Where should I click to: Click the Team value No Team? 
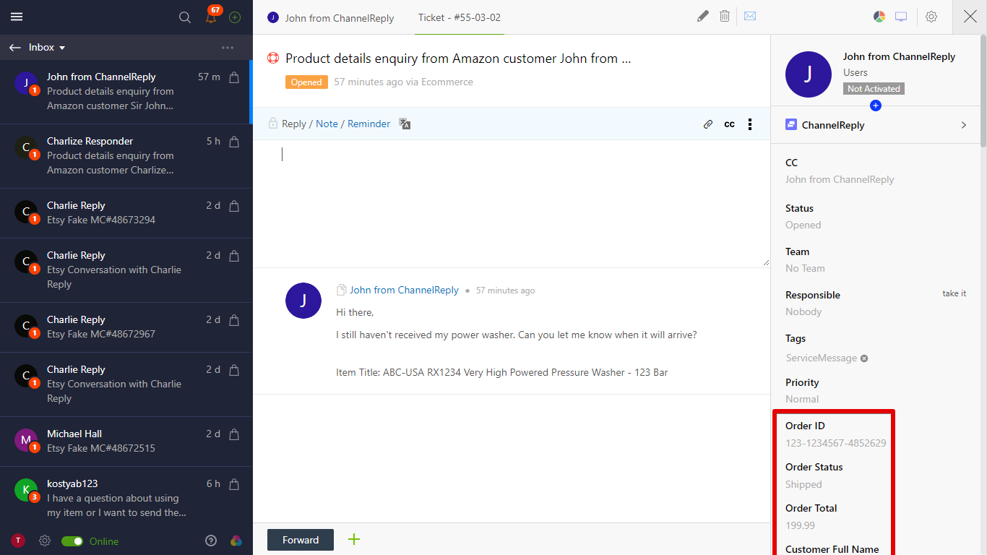click(805, 268)
